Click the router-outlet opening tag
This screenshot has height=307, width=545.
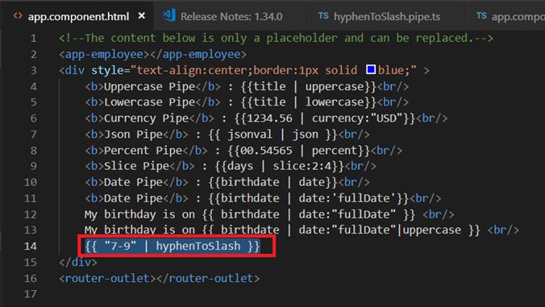(x=107, y=278)
